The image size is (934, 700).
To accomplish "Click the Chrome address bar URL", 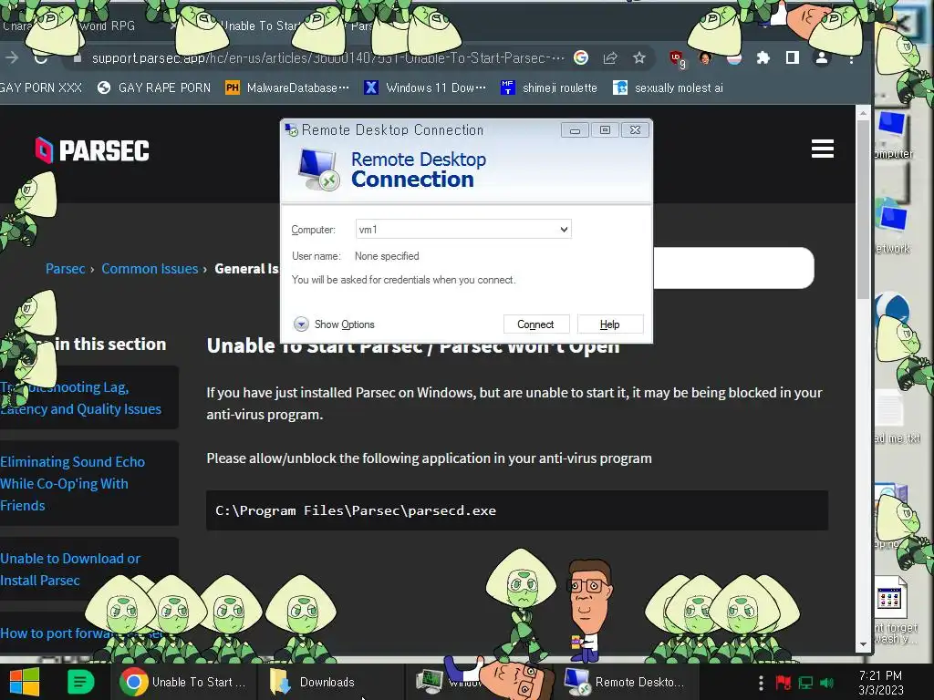I will coord(327,57).
